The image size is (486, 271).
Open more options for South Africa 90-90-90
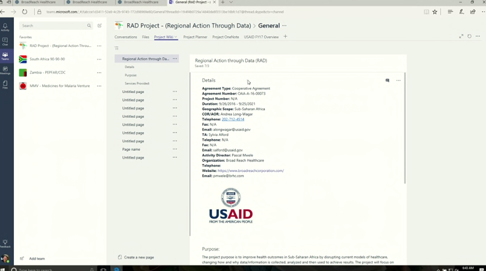click(x=99, y=59)
